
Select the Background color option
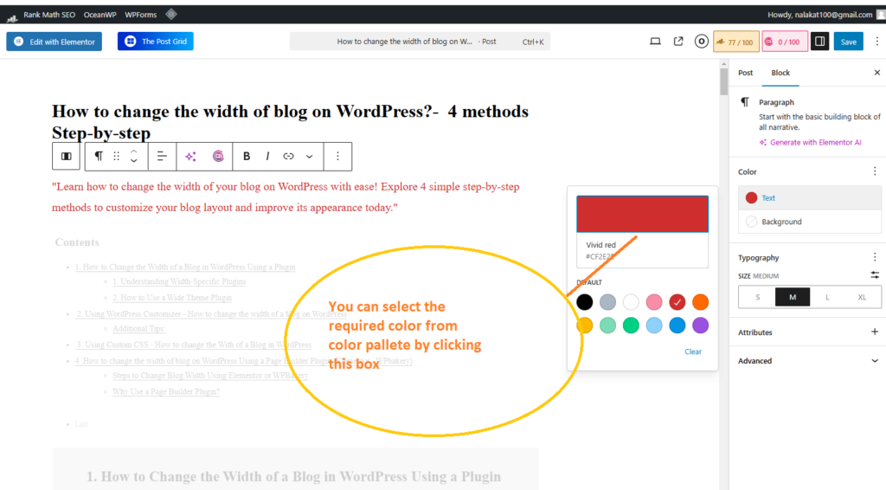[x=810, y=222]
